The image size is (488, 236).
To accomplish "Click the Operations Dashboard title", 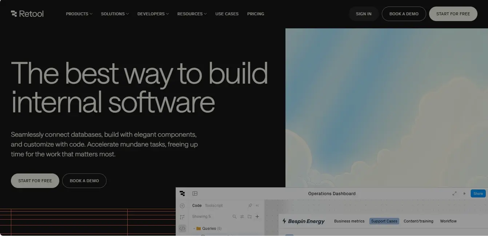I will click(332, 193).
